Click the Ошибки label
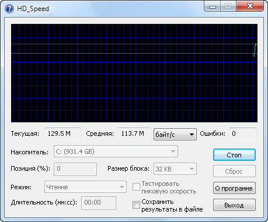 213,134
